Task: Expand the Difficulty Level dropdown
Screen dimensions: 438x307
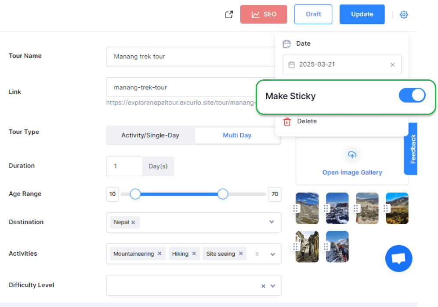Action: [x=273, y=286]
